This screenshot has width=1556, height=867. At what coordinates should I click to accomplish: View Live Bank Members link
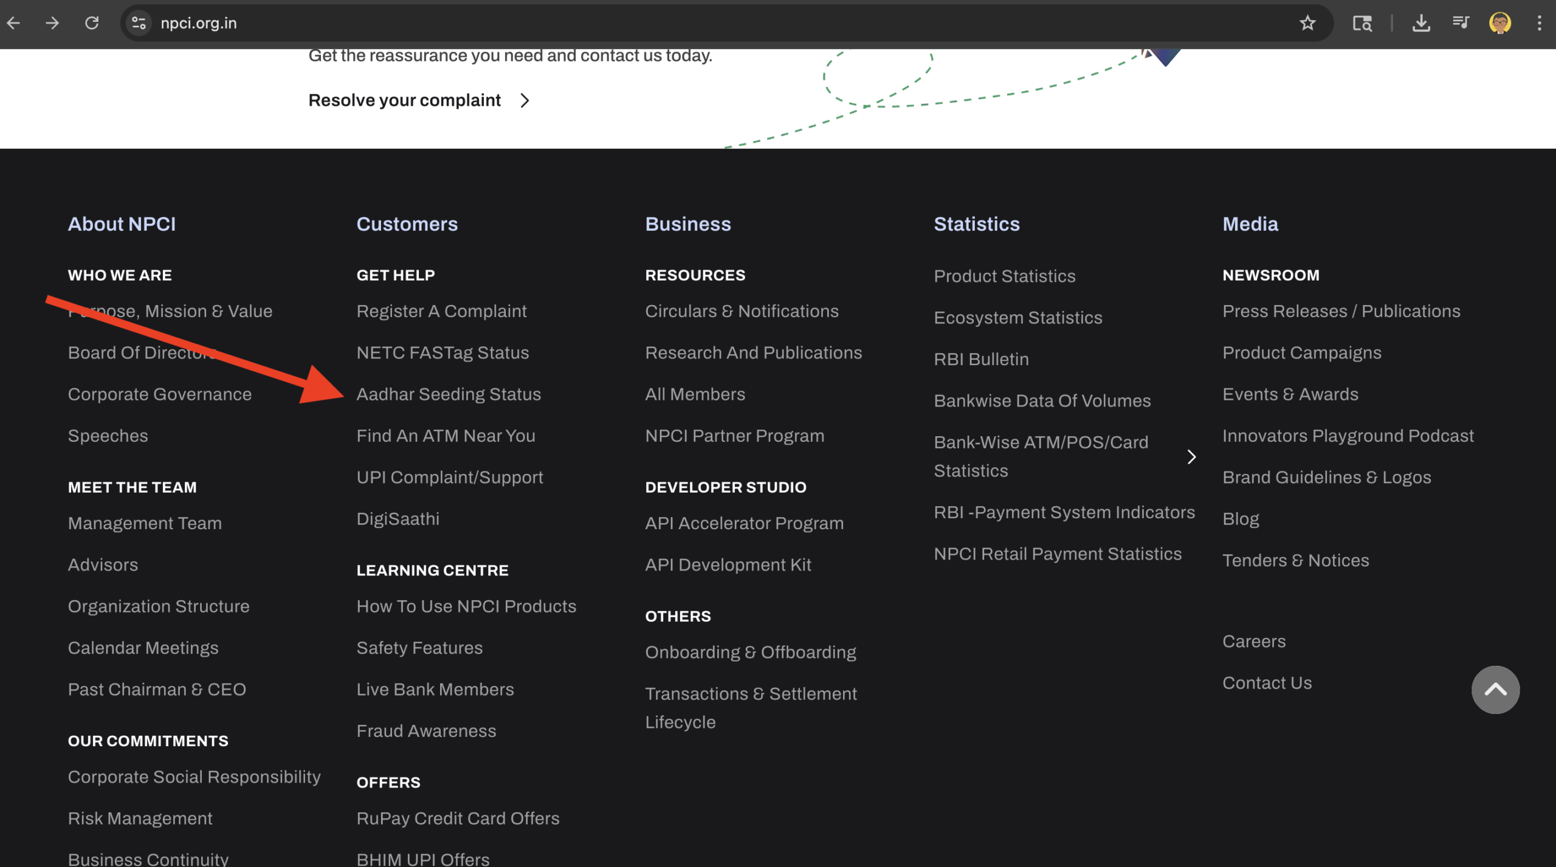(435, 689)
